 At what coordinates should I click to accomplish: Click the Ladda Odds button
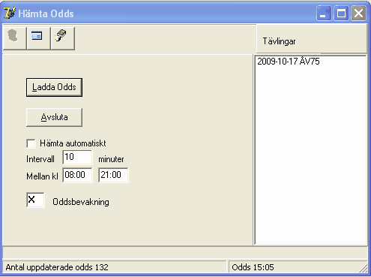(x=54, y=87)
